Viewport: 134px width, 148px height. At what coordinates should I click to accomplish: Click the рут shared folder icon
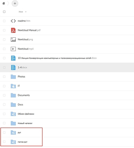(x=13, y=132)
